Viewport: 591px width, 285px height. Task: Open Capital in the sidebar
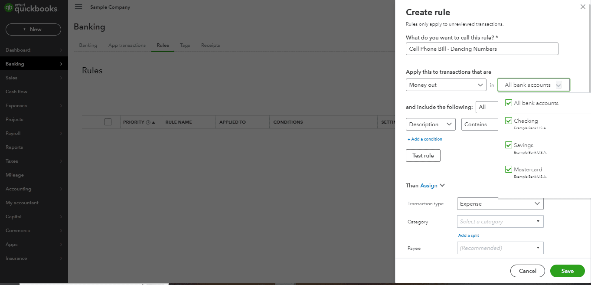34,216
